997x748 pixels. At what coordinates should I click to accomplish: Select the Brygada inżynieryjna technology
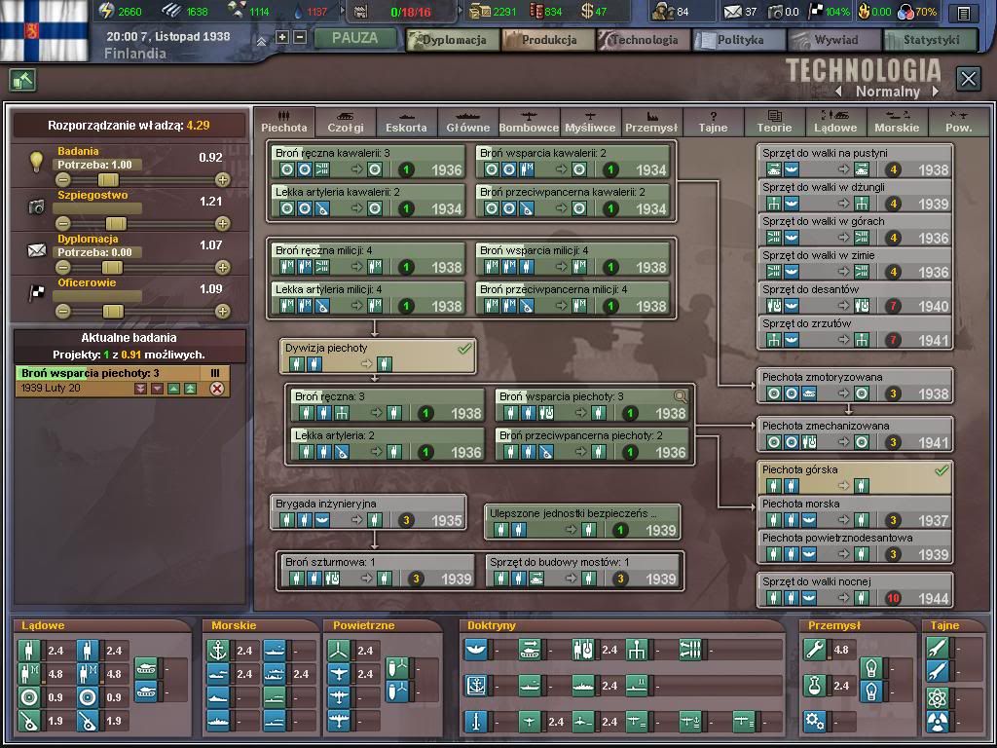click(368, 512)
